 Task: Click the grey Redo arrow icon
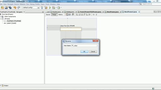click(x=19, y=8)
